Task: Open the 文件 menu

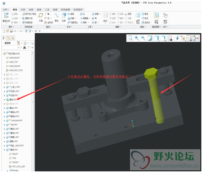Action: (6, 10)
